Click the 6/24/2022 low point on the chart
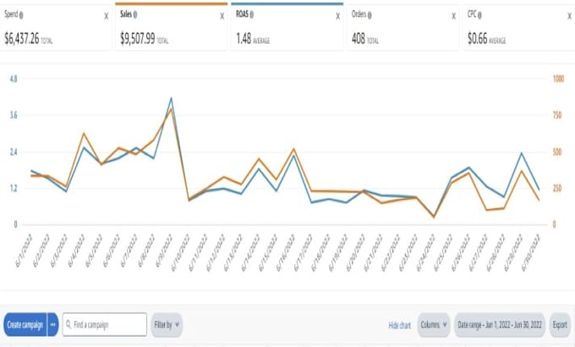 click(434, 217)
